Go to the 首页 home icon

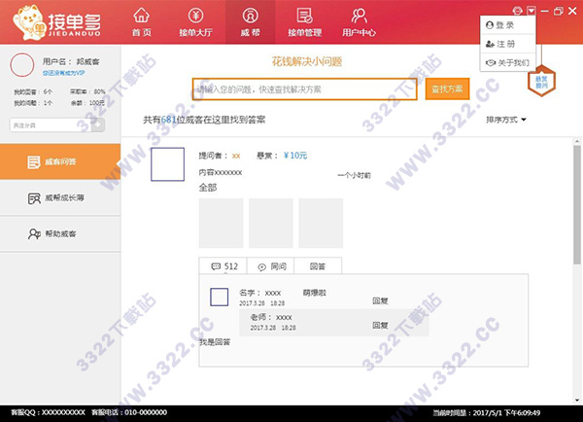[x=141, y=16]
